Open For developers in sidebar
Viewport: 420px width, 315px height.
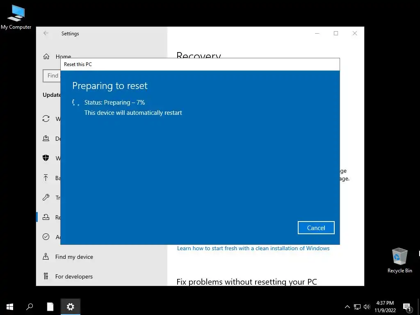pyautogui.click(x=68, y=276)
